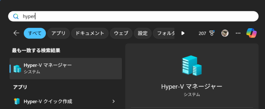The width and height of the screenshot is (265, 109).
Task: Switch to the 設定 filter tab
Action: (x=143, y=33)
